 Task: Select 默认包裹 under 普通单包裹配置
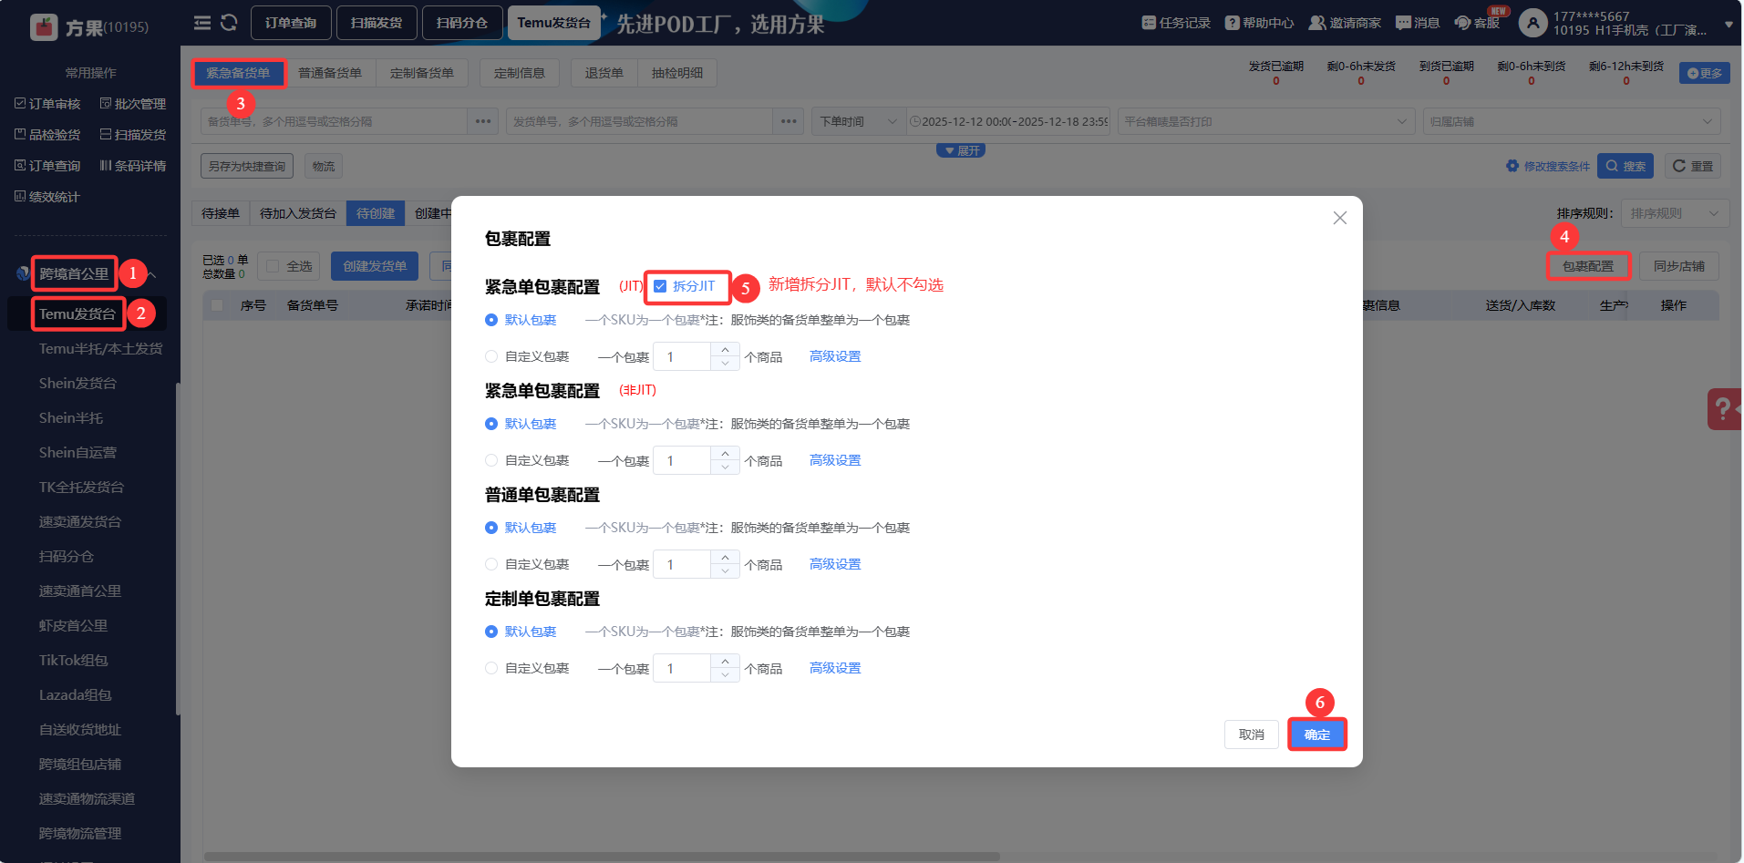491,528
